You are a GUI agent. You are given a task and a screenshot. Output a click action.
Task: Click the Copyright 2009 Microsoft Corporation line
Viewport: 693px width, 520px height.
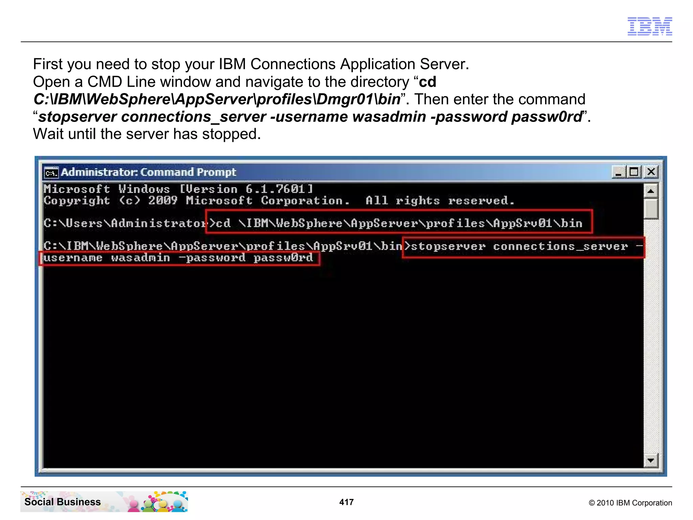(x=279, y=201)
